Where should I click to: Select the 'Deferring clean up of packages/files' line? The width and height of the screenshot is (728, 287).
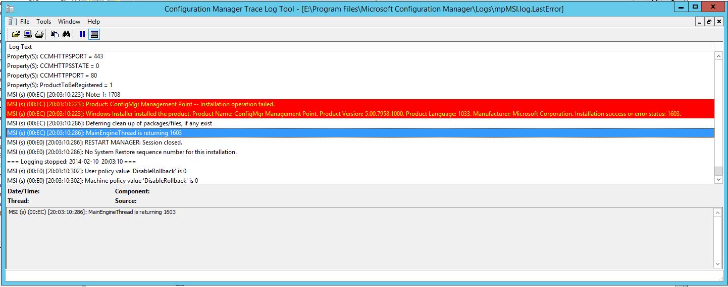(x=360, y=123)
